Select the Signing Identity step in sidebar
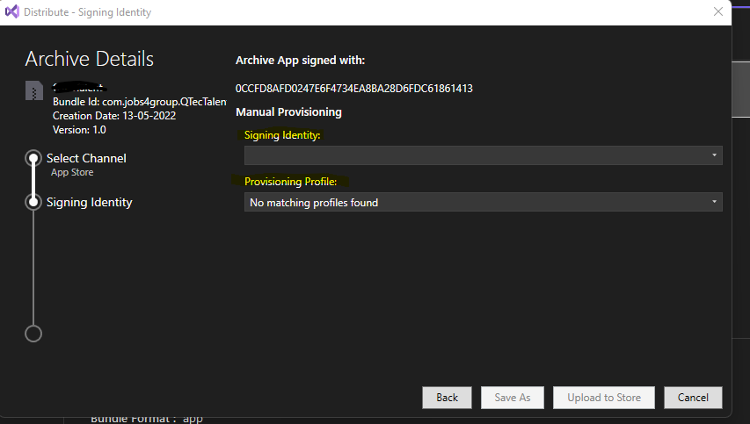 point(89,202)
